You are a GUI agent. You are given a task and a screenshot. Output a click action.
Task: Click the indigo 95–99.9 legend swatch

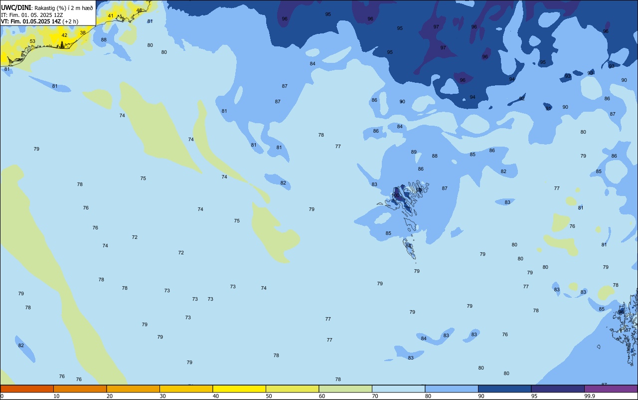558,389
